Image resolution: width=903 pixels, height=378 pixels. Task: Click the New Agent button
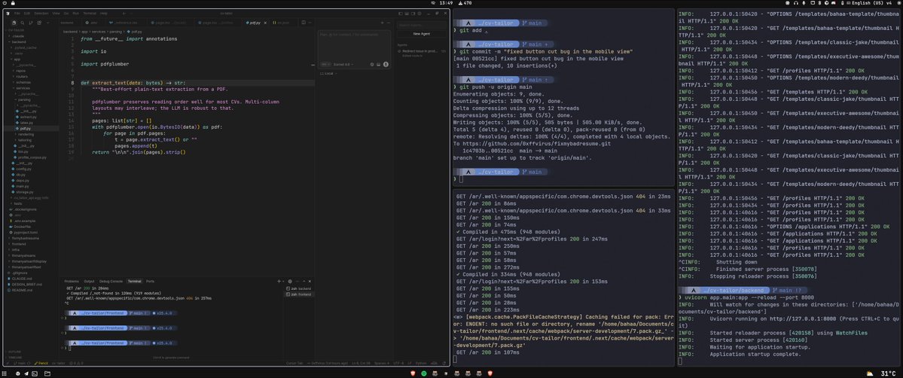coord(422,34)
